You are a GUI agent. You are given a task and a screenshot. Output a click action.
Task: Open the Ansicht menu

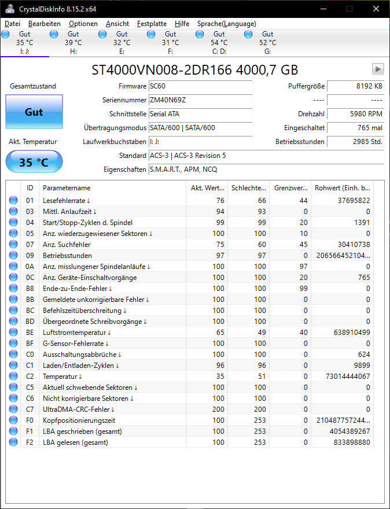point(117,24)
